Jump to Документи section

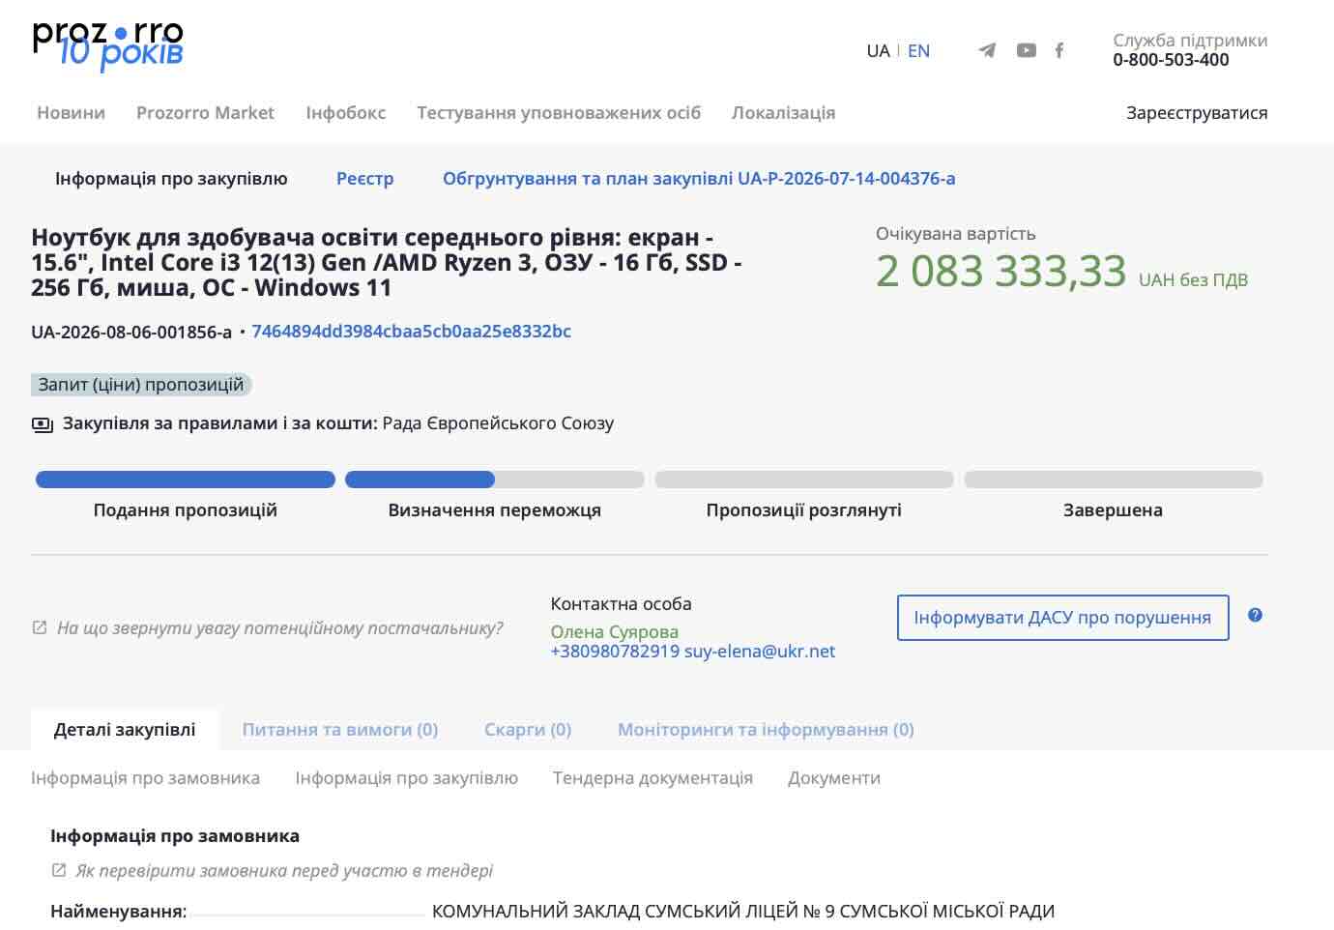834,777
